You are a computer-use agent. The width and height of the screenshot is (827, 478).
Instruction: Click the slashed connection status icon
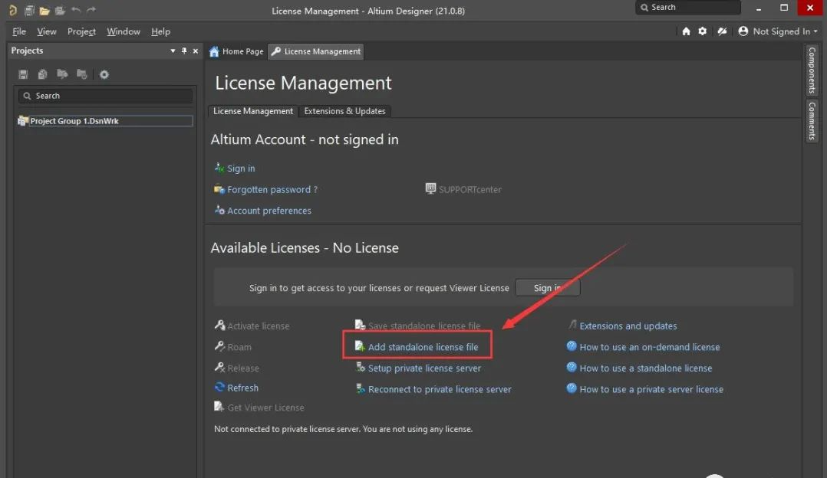[722, 31]
